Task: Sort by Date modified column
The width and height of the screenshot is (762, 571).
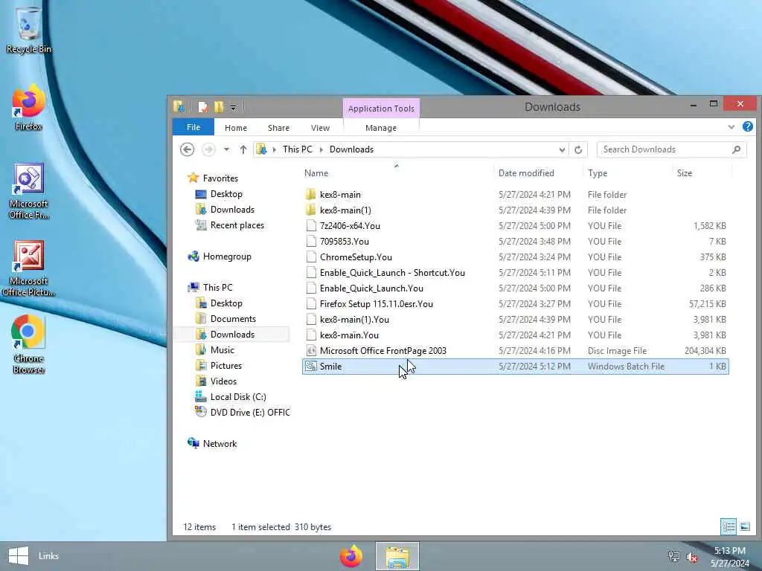Action: point(539,172)
